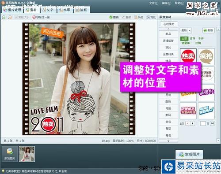Choose the purple 疯抢中 sticker

click(x=206, y=93)
